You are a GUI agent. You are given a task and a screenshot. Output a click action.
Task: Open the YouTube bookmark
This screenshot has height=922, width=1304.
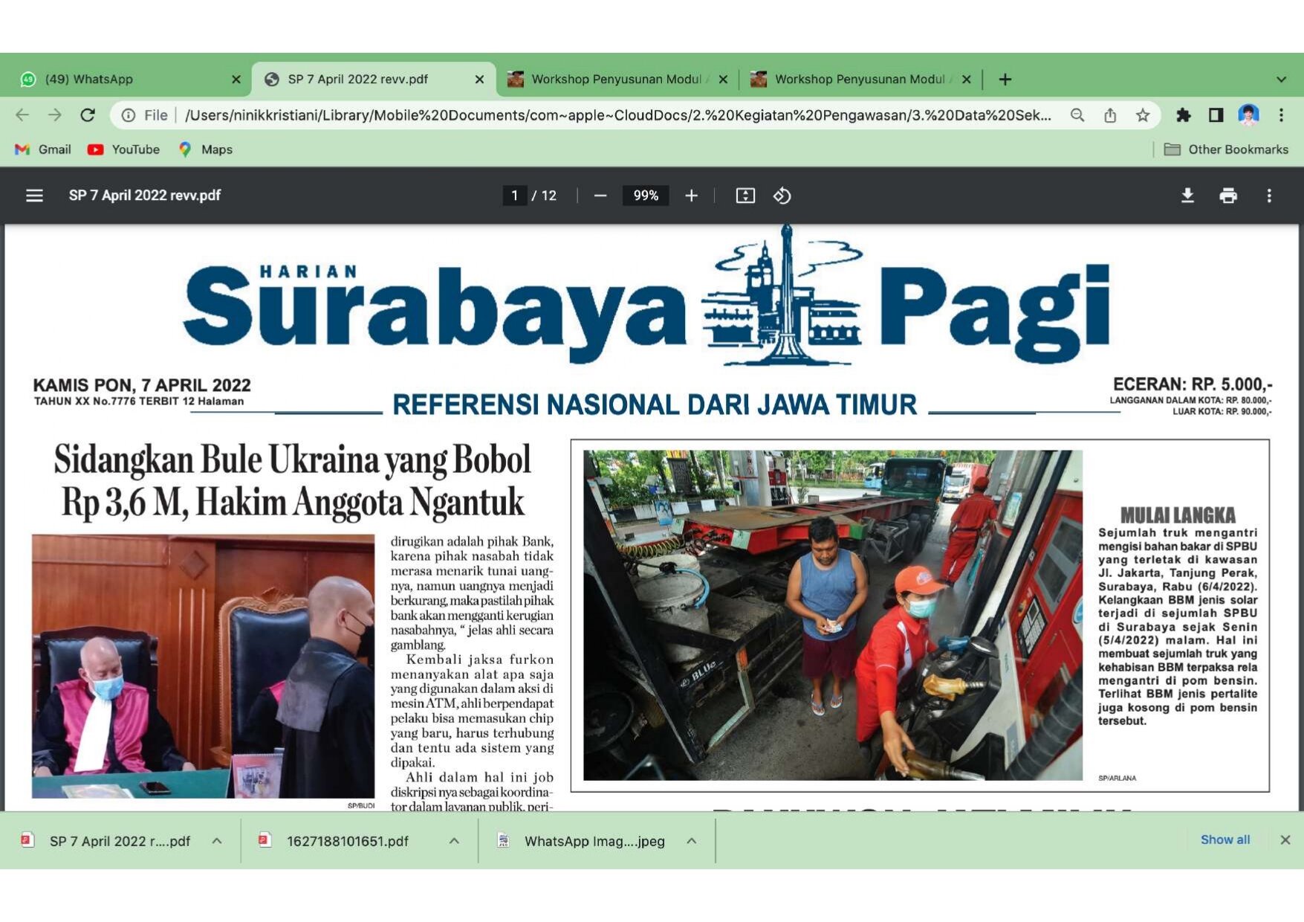tap(123, 149)
